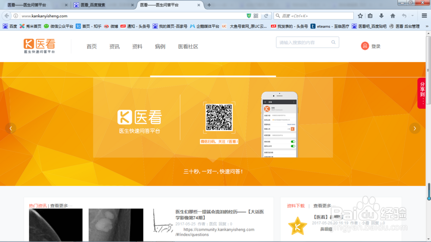Open the 热门资讯 section heading
Viewport: 431px width, 242px height.
[37, 206]
